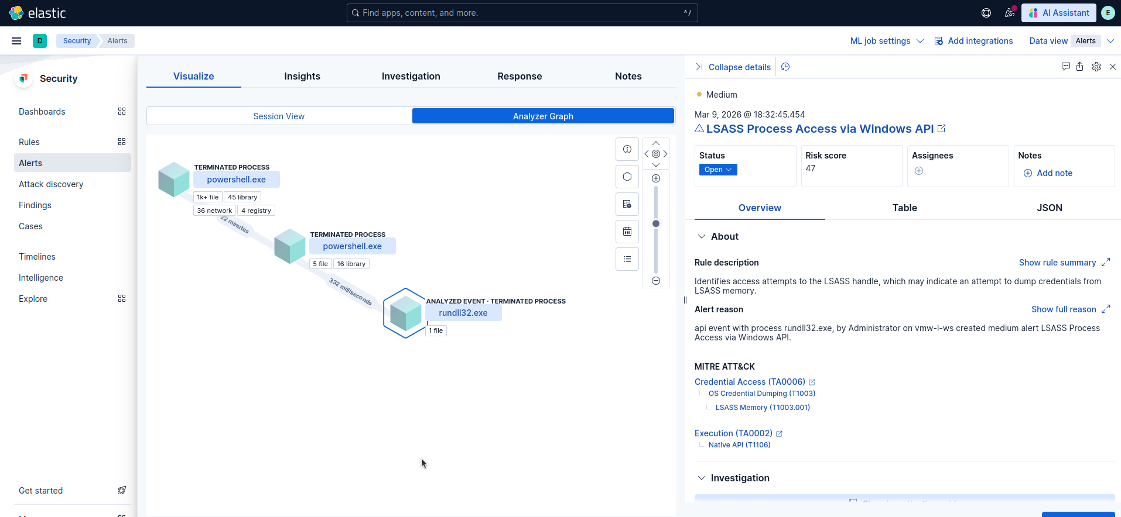The width and height of the screenshot is (1121, 517).
Task: Zoom out on the analyzer graph
Action: [x=656, y=281]
